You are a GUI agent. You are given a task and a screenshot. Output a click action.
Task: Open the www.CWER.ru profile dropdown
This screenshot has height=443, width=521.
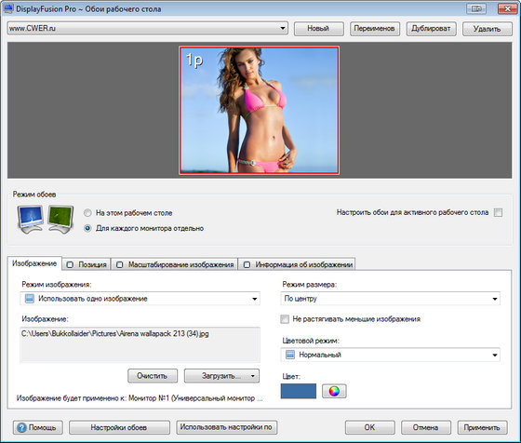click(148, 28)
